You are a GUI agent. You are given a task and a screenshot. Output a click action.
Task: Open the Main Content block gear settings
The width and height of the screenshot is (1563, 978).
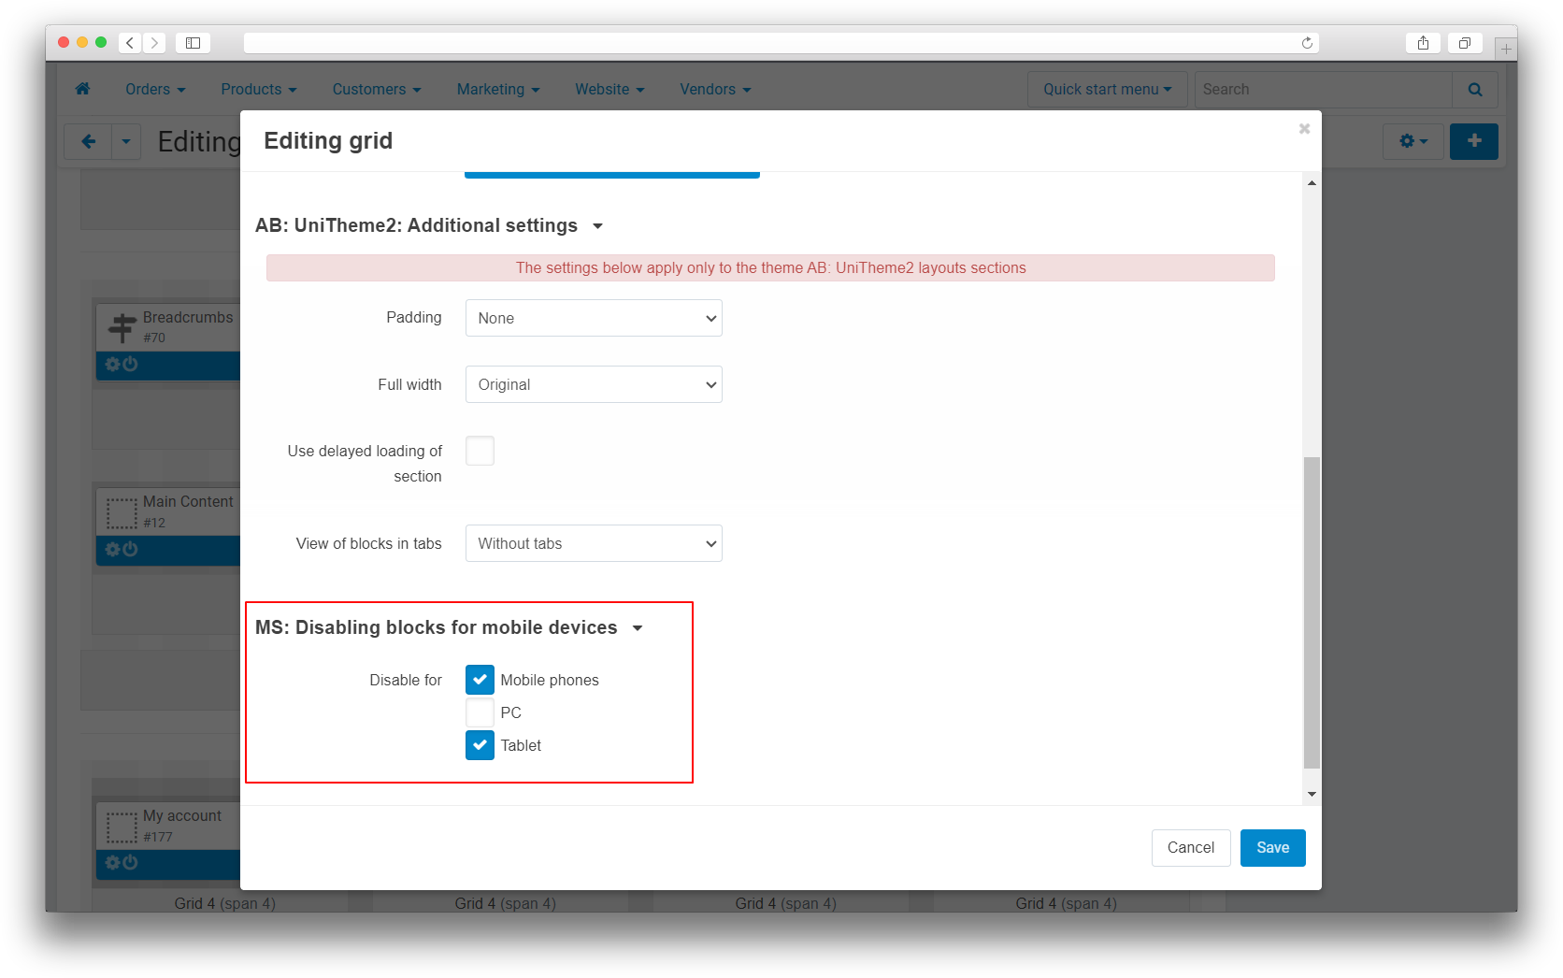tap(112, 550)
